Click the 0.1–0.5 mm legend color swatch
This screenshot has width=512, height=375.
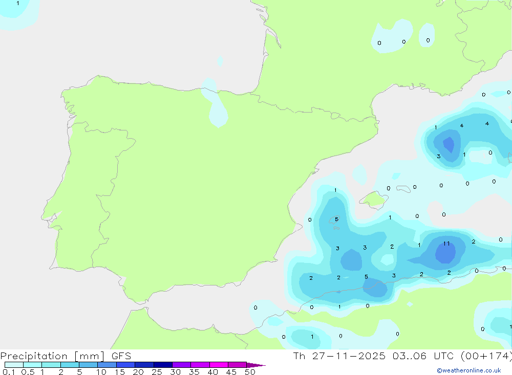(14, 365)
